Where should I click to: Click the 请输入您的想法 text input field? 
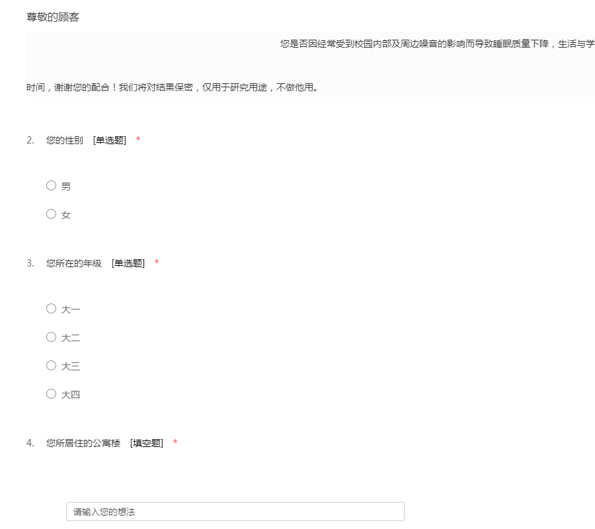(x=235, y=512)
